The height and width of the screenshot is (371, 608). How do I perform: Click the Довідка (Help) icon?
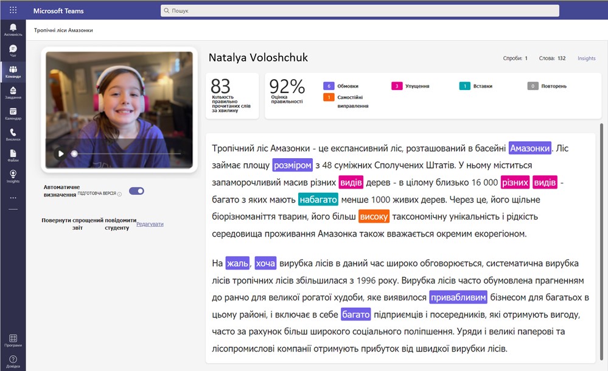(13, 361)
